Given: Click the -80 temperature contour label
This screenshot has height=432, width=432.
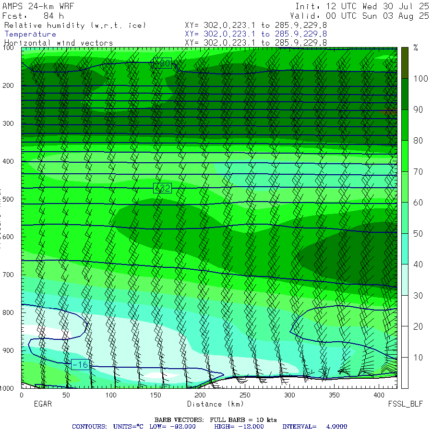Looking at the screenshot, I should [x=162, y=63].
